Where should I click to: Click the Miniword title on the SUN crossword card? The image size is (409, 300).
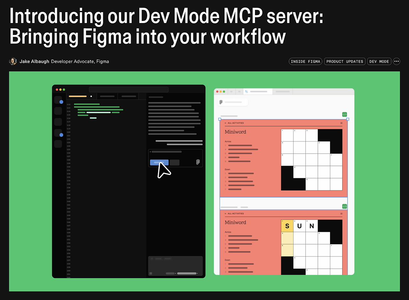235,222
